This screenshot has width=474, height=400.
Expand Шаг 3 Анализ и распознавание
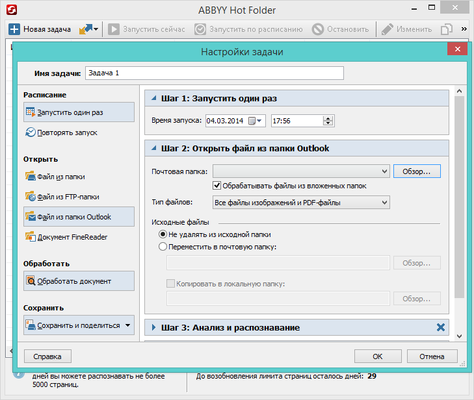click(x=154, y=327)
